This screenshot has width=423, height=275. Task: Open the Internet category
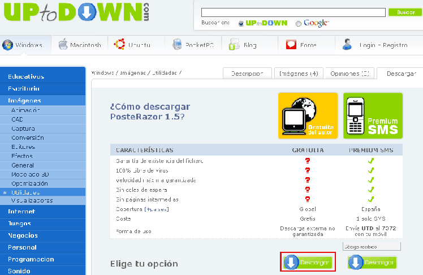(x=42, y=212)
